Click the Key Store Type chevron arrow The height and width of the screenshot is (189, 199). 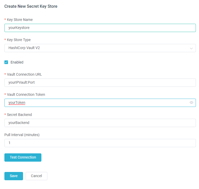[x=191, y=48]
